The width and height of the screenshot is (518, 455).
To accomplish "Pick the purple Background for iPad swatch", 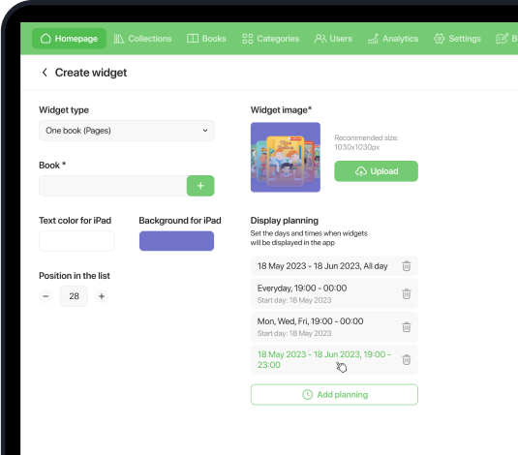I will click(x=176, y=241).
